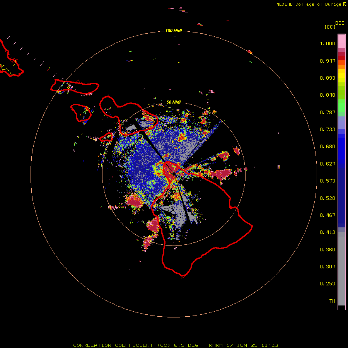This screenshot has height=348, width=348.
Task: Click the 0.733 colorbar value
Action: tap(328, 130)
